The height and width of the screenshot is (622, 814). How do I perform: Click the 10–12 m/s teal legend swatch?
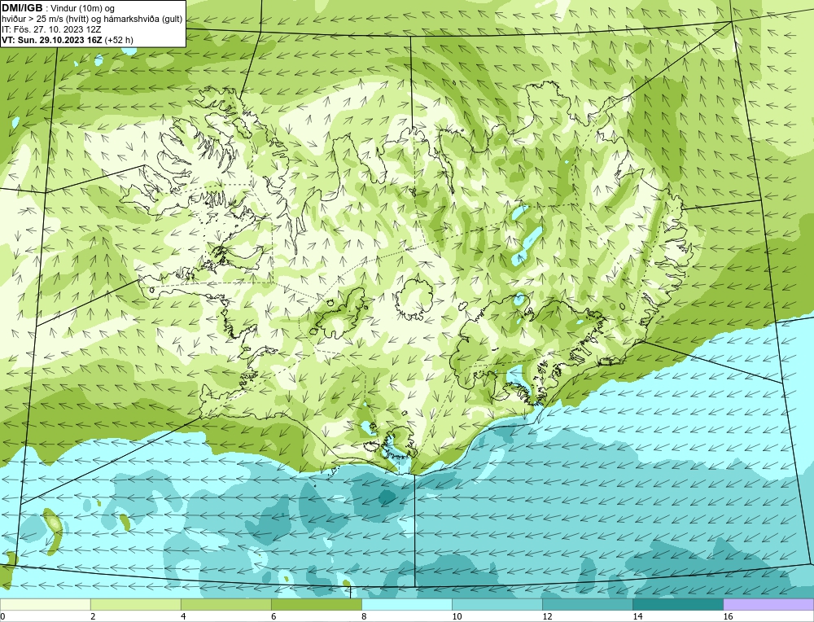pos(497,604)
